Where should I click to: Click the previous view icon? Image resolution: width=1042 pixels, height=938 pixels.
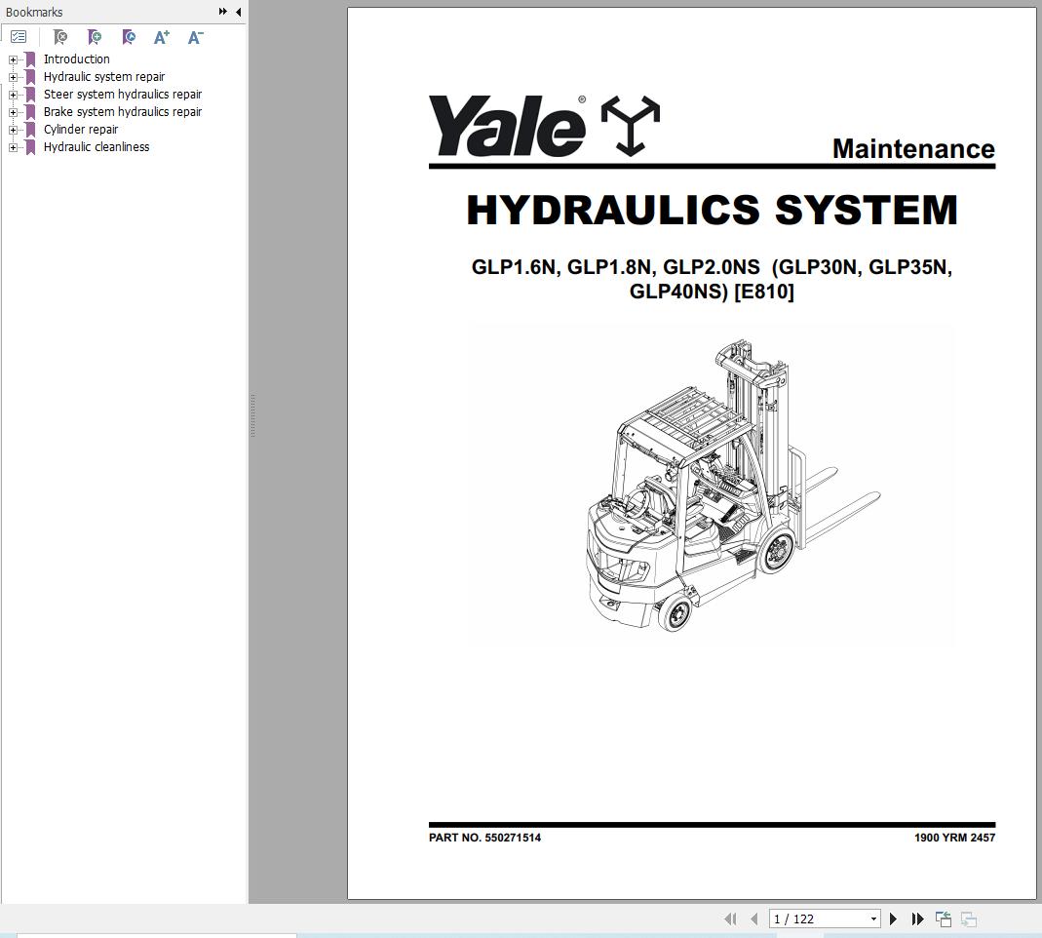coord(943,918)
